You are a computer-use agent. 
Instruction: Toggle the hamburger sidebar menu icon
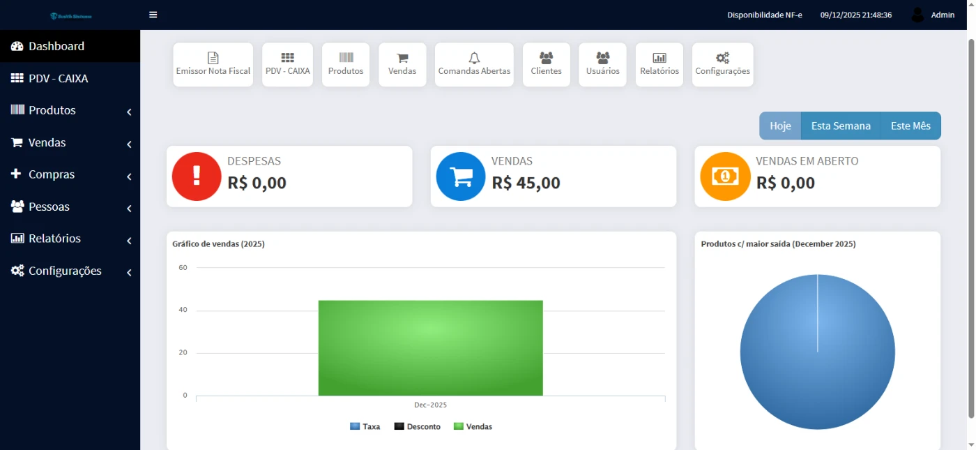pos(153,15)
